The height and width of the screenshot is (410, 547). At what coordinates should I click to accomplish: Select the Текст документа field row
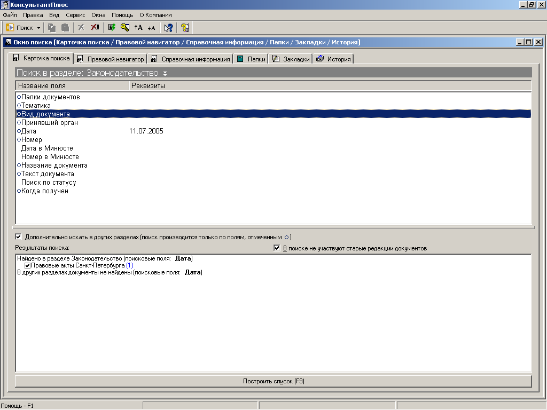point(273,174)
